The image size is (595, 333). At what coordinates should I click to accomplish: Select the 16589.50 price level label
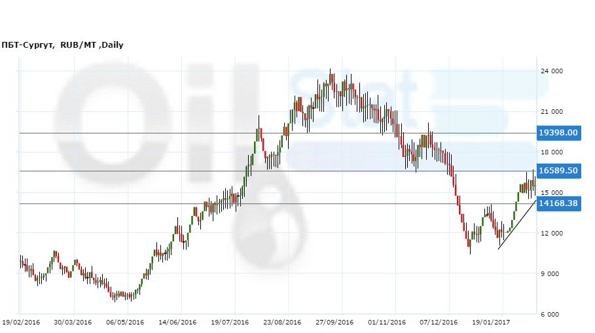[x=558, y=171]
